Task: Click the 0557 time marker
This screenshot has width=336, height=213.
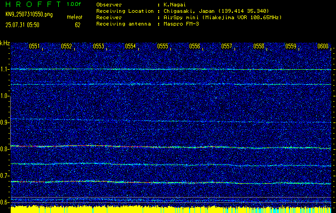Action: click(x=226, y=46)
